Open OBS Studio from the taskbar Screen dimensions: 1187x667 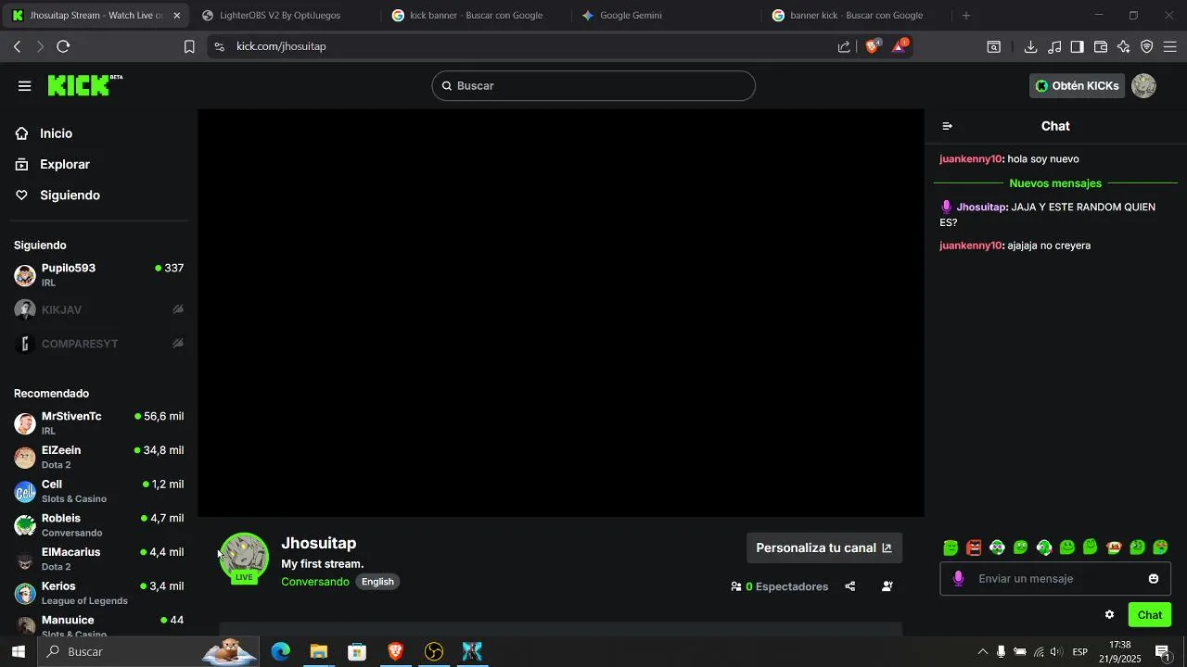point(434,652)
